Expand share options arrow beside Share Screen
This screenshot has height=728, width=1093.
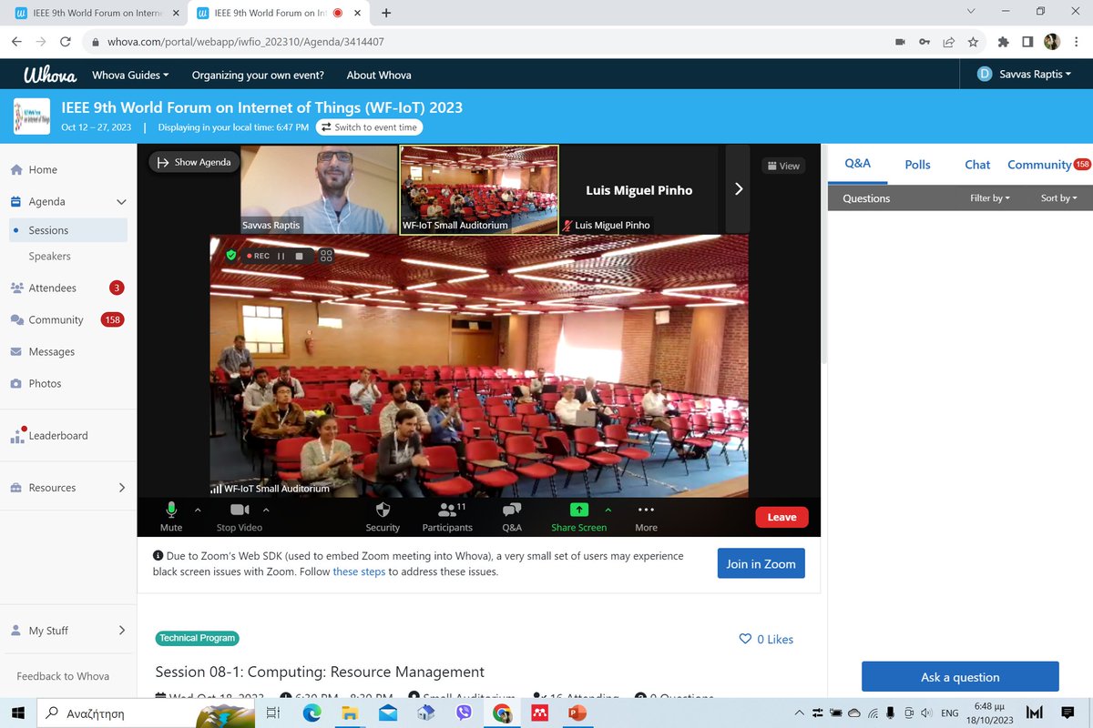pos(608,510)
